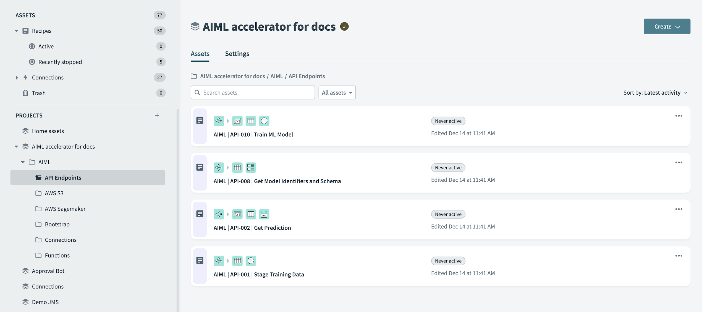Select the Assets tab
Viewport: 702px width, 312px height.
pyautogui.click(x=200, y=54)
